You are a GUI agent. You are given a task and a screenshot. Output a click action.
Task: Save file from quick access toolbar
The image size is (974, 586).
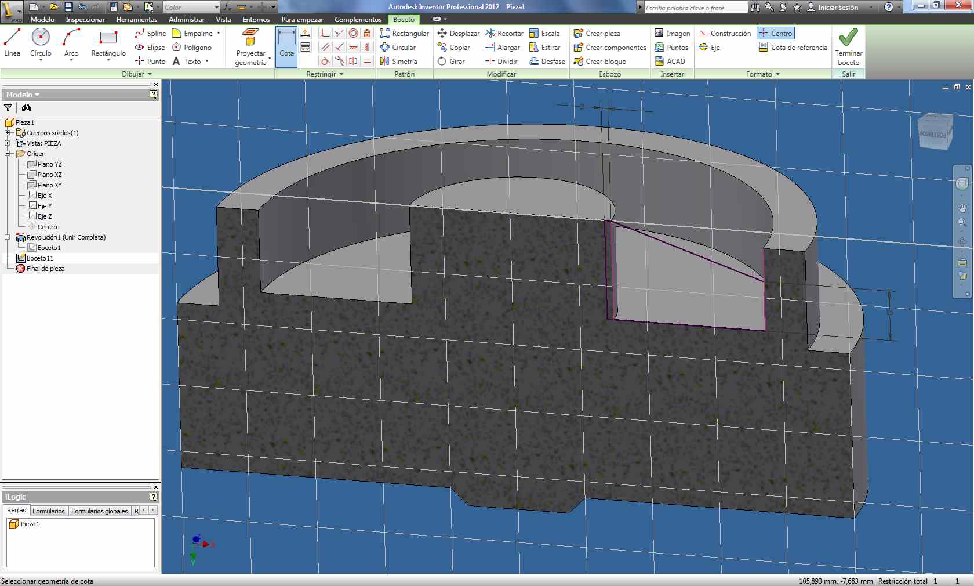(x=68, y=7)
